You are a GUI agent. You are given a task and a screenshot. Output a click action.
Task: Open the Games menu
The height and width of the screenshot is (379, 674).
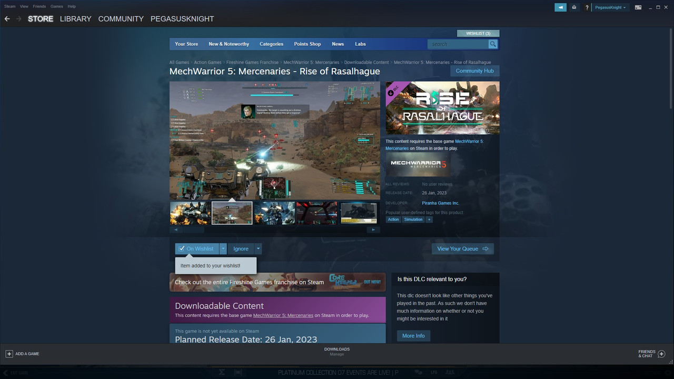57,6
